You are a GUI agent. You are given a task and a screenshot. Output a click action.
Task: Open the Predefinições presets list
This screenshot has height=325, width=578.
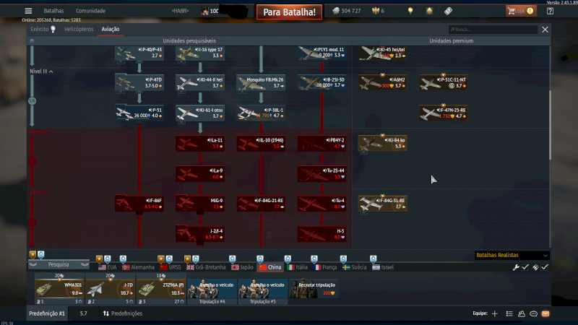click(x=123, y=313)
